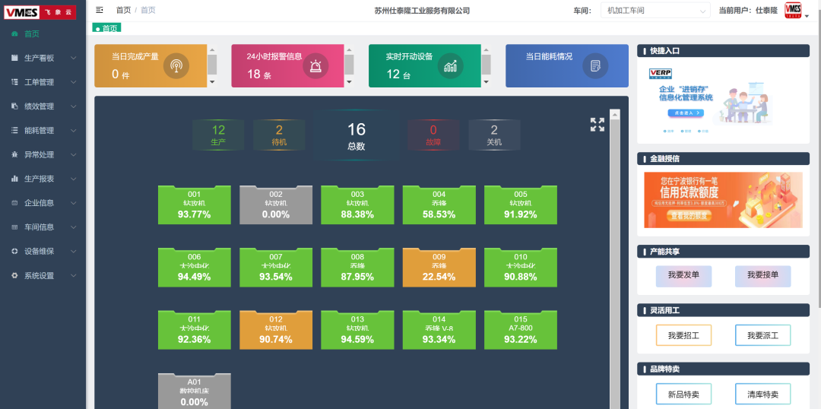Select machine tile 009 at 22.54%
Image resolution: width=821 pixels, height=409 pixels.
[439, 267]
